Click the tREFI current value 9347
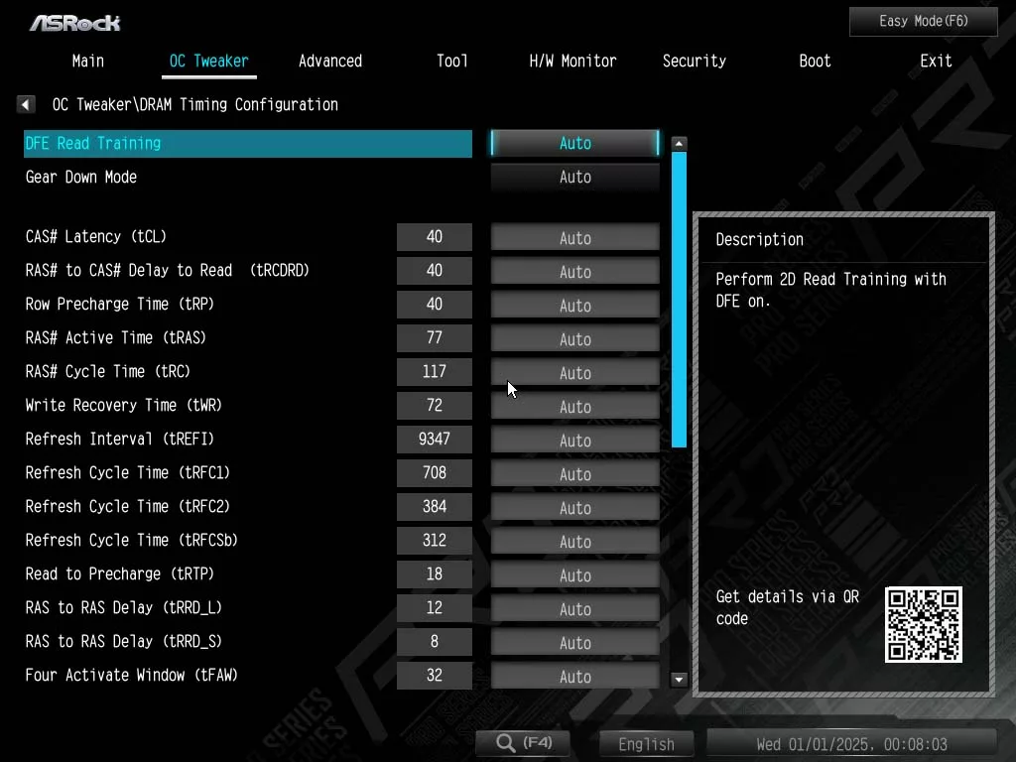 [x=435, y=439]
